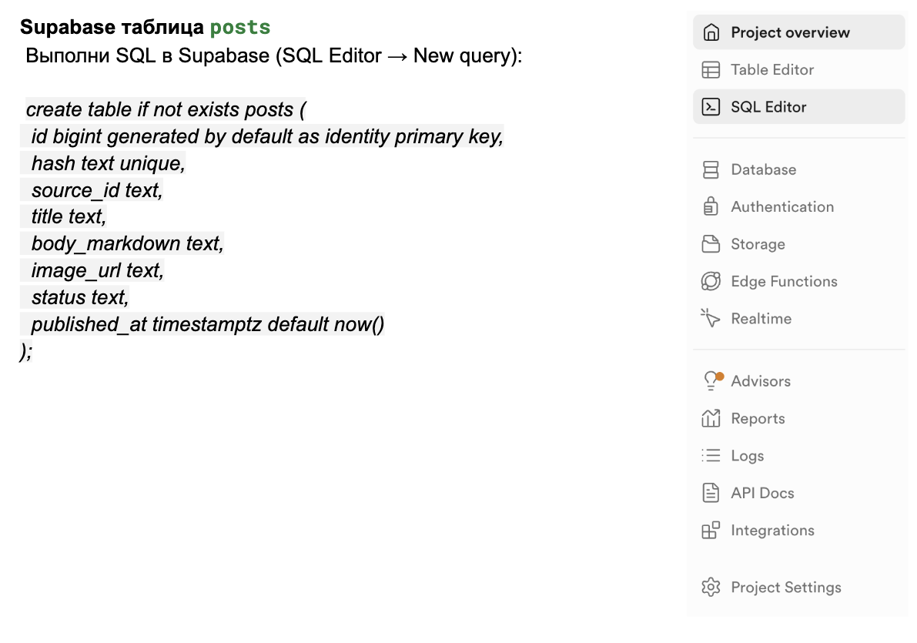The height and width of the screenshot is (643, 917).
Task: Select the Project overview label
Action: point(790,32)
